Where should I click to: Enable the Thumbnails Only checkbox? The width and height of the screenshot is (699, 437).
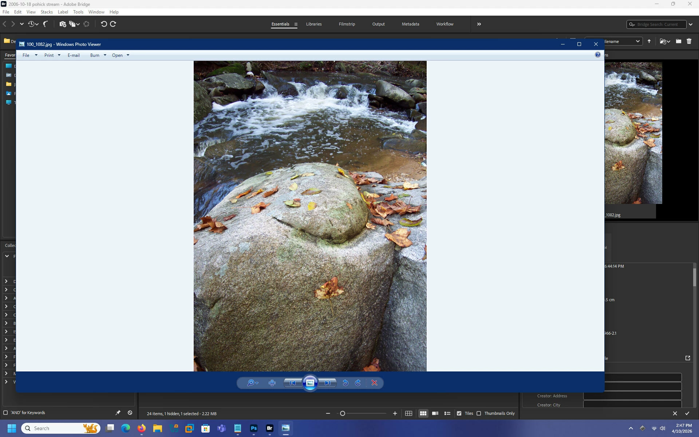(x=479, y=413)
